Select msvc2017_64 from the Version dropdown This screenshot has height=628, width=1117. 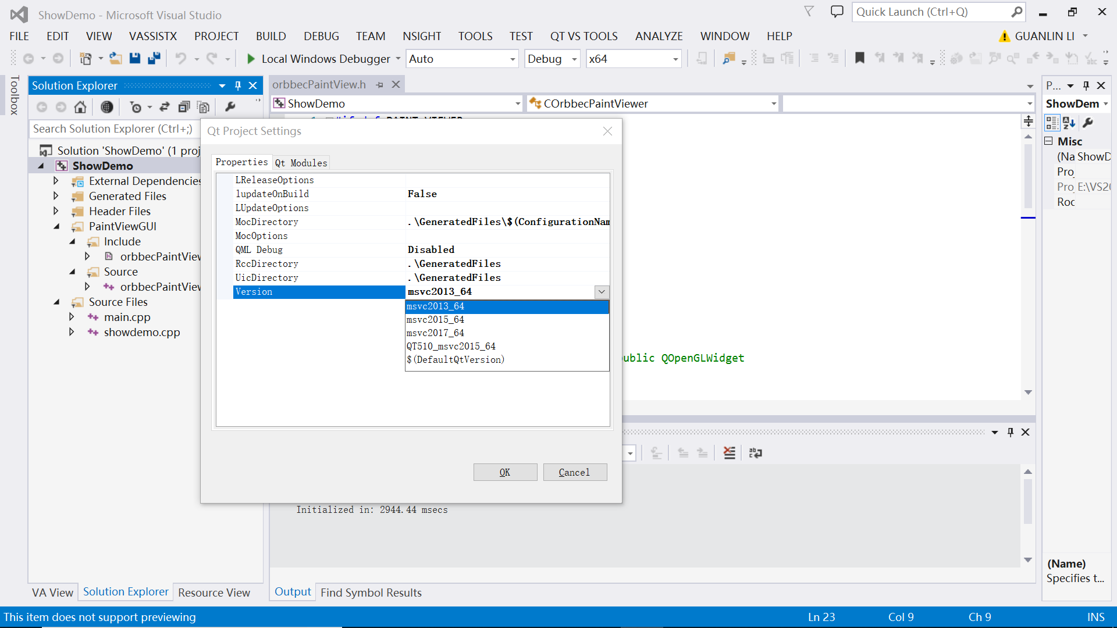coord(435,333)
